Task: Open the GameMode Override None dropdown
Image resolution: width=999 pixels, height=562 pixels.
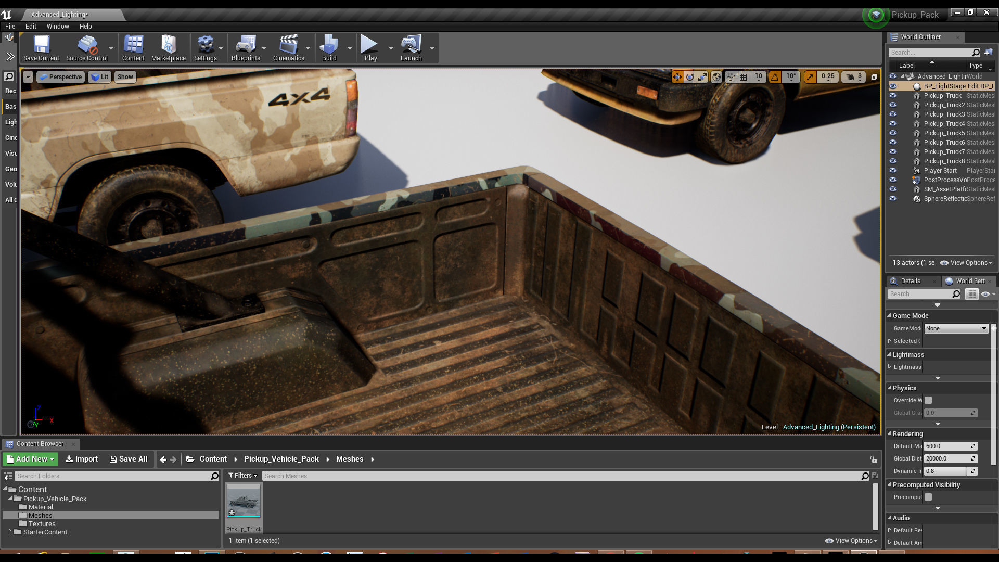Action: [956, 328]
